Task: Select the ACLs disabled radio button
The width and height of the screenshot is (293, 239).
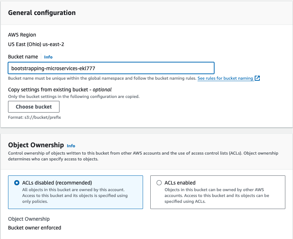Action: coord(17,183)
